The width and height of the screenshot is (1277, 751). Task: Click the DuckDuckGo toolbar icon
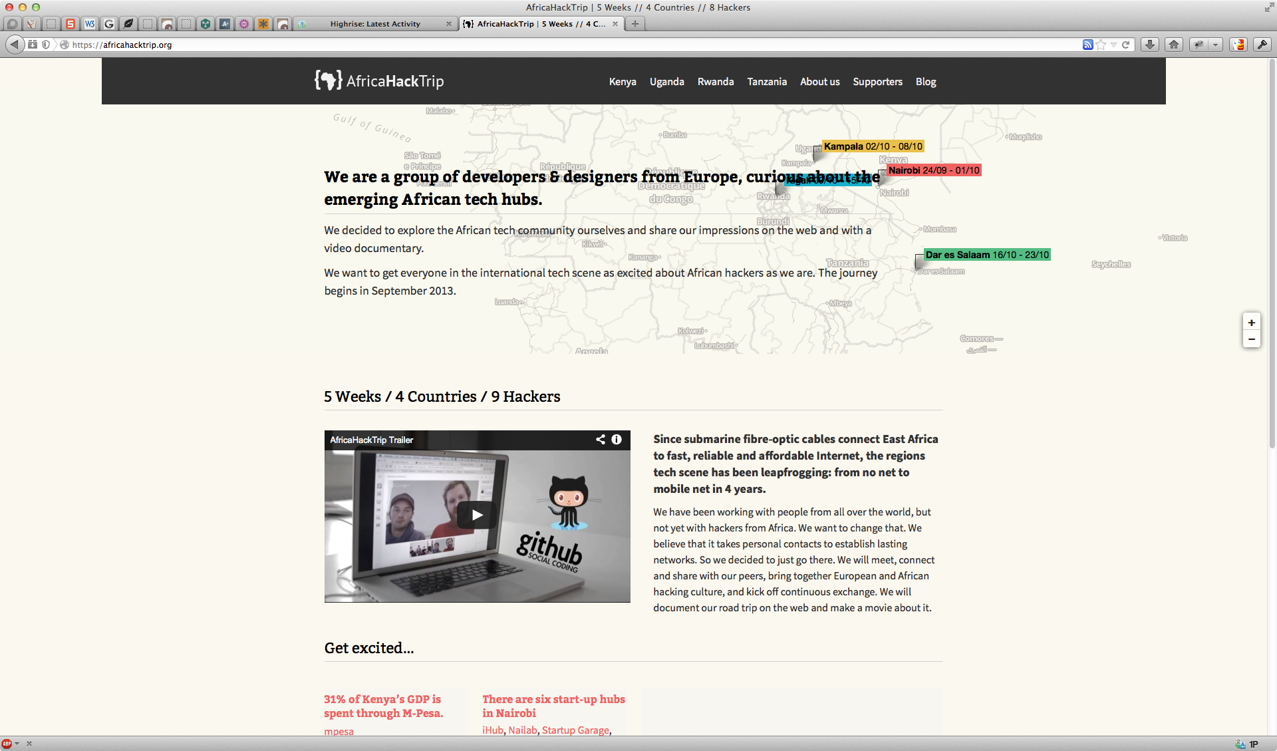click(x=1238, y=45)
